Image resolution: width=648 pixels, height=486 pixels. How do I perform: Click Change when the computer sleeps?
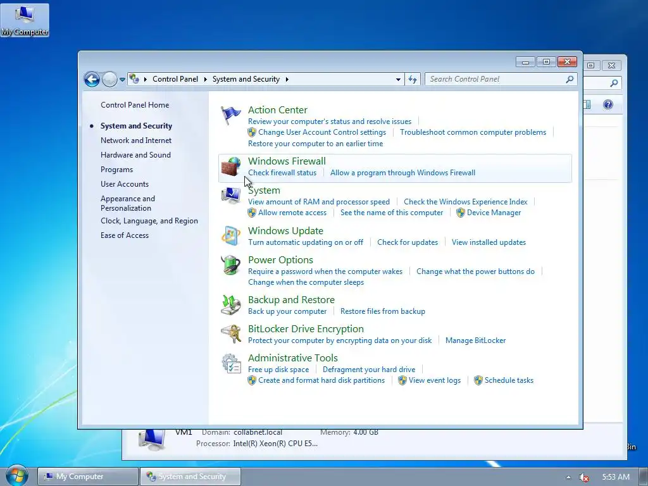306,282
